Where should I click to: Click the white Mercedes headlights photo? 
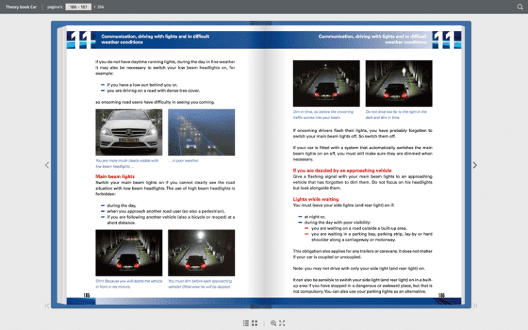click(x=128, y=133)
